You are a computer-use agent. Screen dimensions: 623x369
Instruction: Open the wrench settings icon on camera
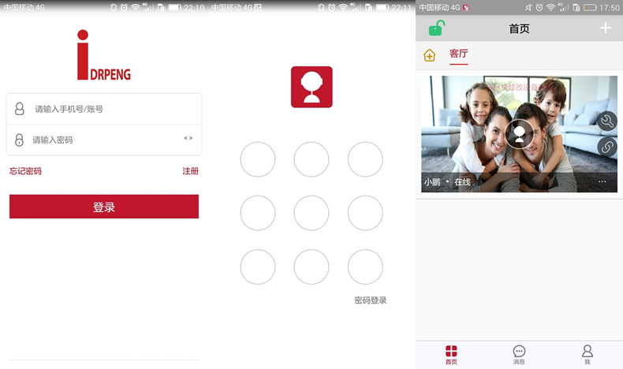[606, 121]
